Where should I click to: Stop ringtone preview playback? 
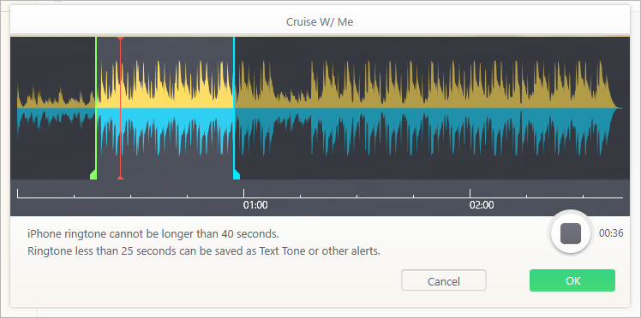tap(570, 233)
